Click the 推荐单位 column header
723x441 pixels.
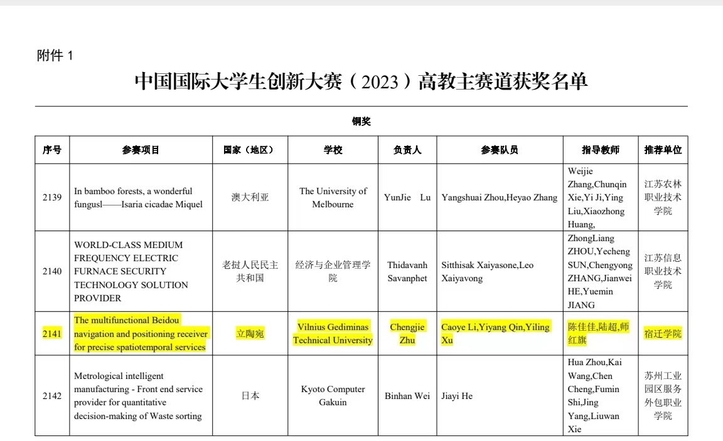pyautogui.click(x=663, y=150)
